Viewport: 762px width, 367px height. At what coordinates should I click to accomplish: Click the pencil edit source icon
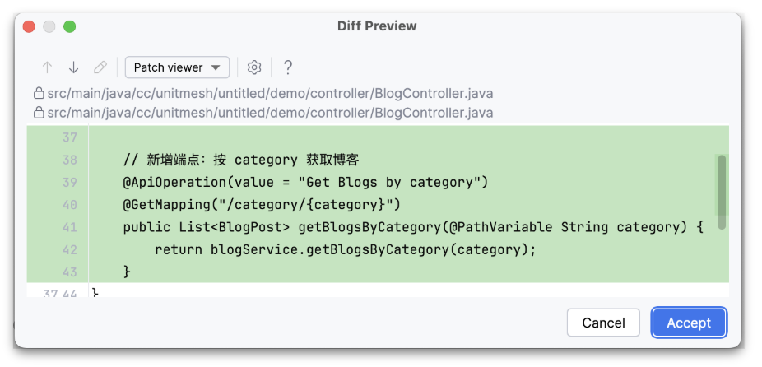click(x=100, y=67)
